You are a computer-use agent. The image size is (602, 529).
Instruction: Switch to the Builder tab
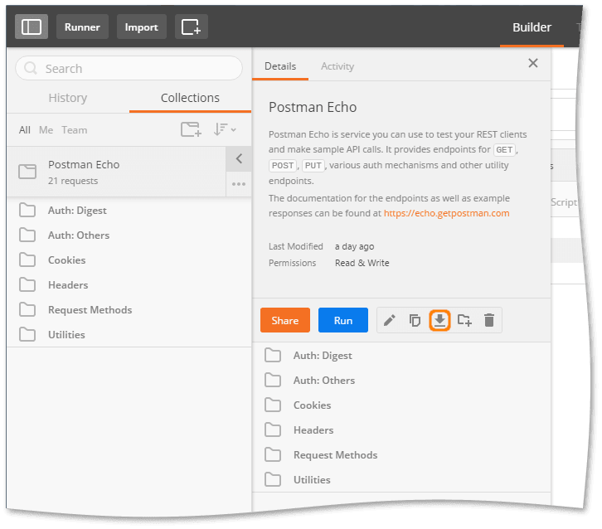pyautogui.click(x=532, y=27)
